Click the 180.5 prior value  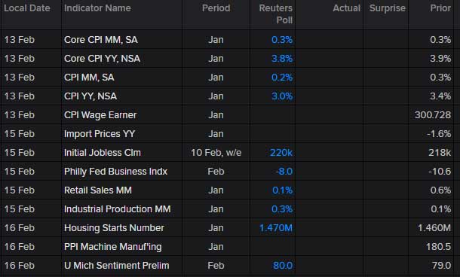coord(438,247)
